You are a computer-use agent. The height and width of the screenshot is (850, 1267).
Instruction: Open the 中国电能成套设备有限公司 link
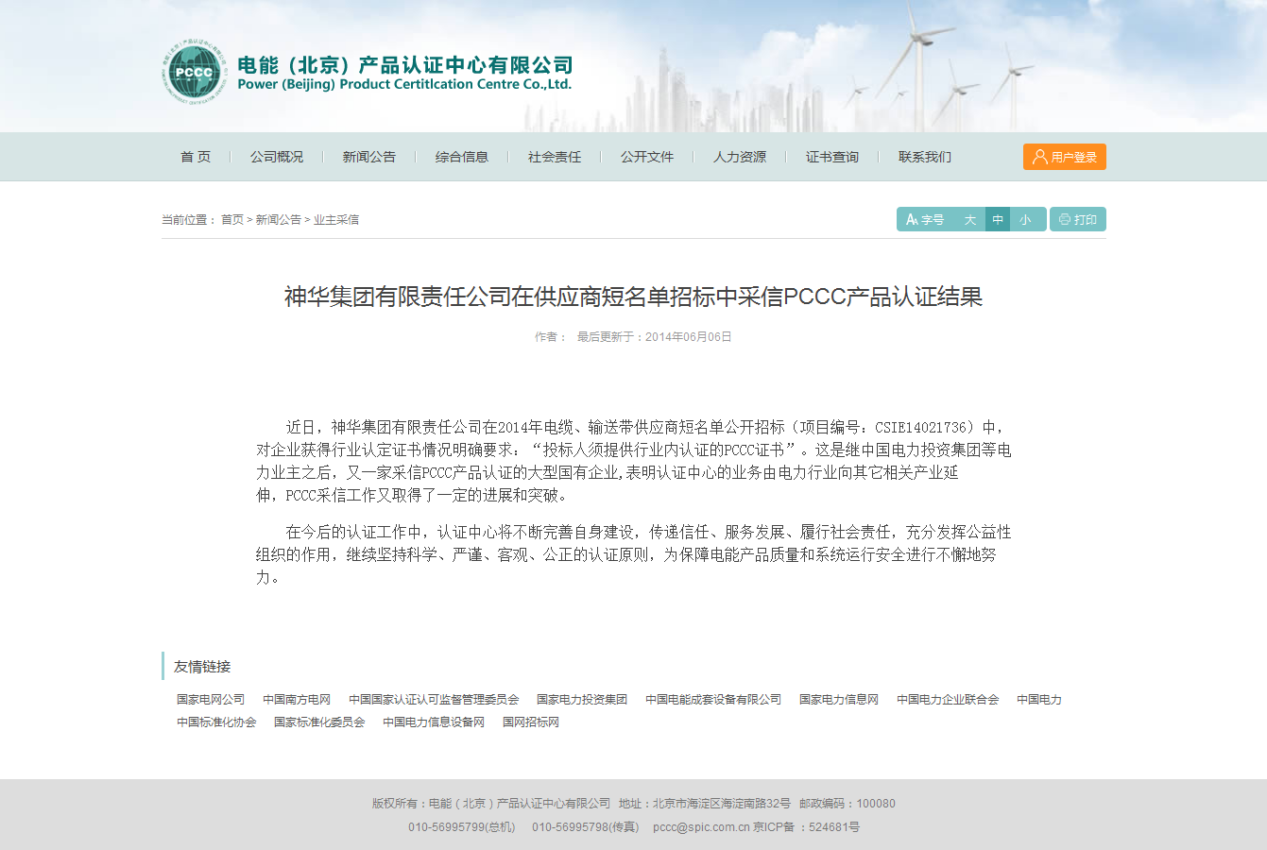click(x=713, y=700)
